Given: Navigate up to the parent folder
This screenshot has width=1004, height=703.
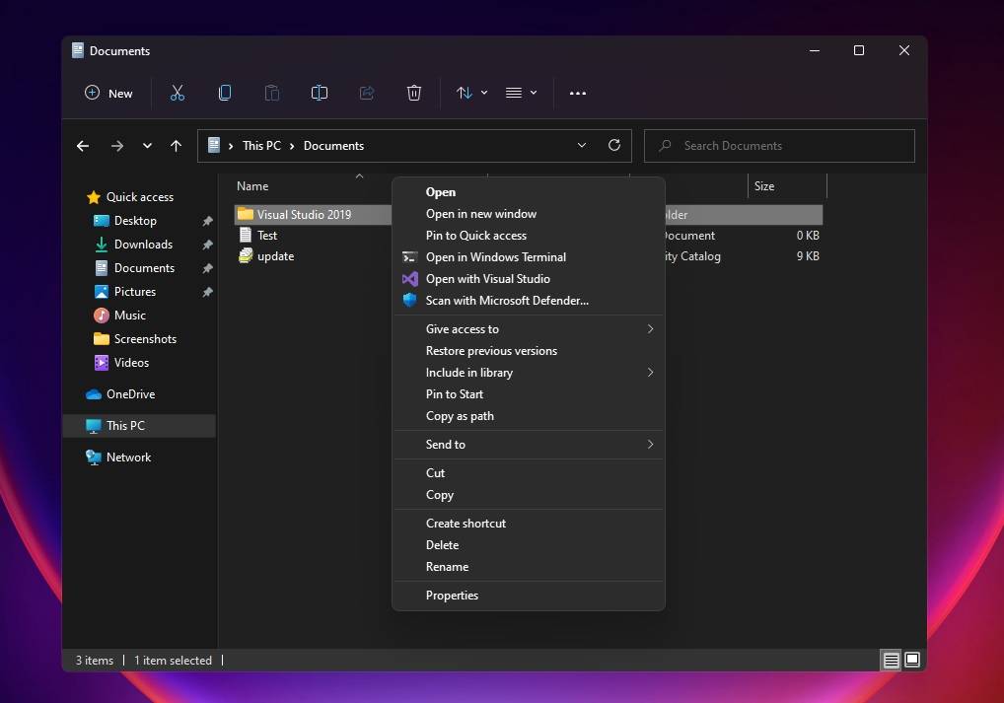Looking at the screenshot, I should click(x=177, y=145).
